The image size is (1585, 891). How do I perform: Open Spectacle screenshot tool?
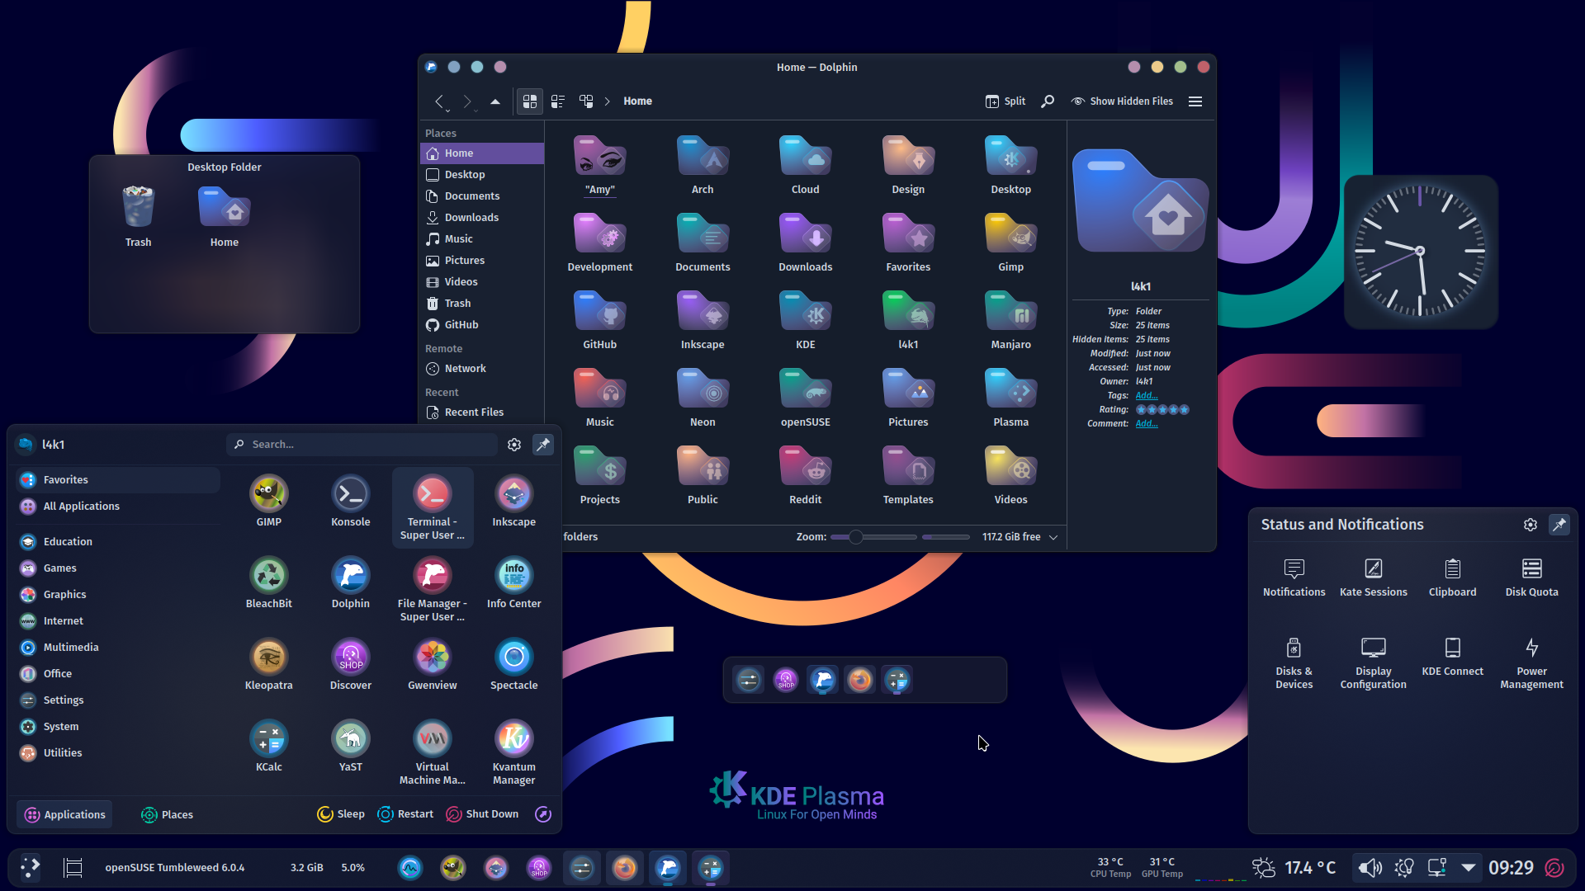point(513,664)
